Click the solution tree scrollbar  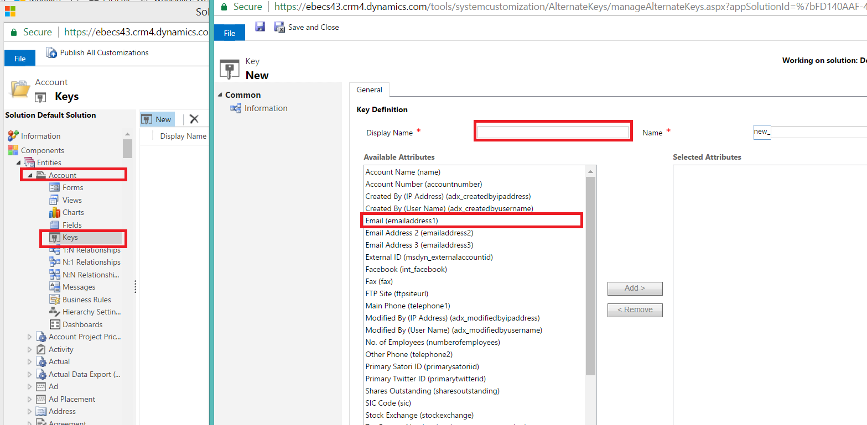[x=127, y=149]
